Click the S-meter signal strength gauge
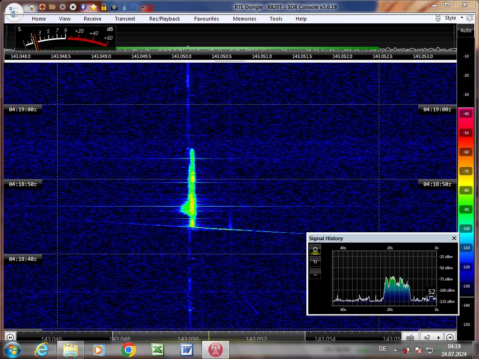Viewport: 479px width, 359px height. [x=65, y=38]
